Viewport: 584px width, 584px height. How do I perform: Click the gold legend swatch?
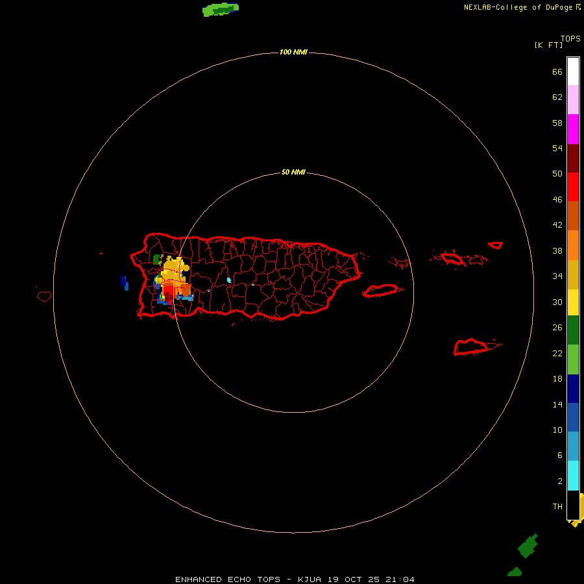click(x=573, y=274)
